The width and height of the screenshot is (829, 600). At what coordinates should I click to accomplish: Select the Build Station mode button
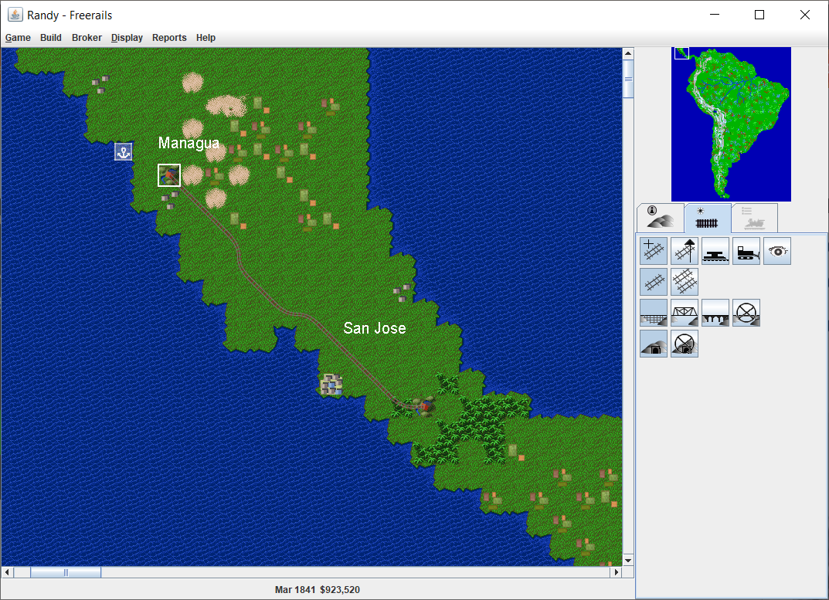(x=715, y=251)
